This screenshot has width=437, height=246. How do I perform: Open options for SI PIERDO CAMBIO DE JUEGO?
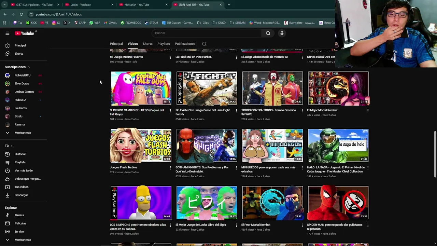click(x=170, y=111)
